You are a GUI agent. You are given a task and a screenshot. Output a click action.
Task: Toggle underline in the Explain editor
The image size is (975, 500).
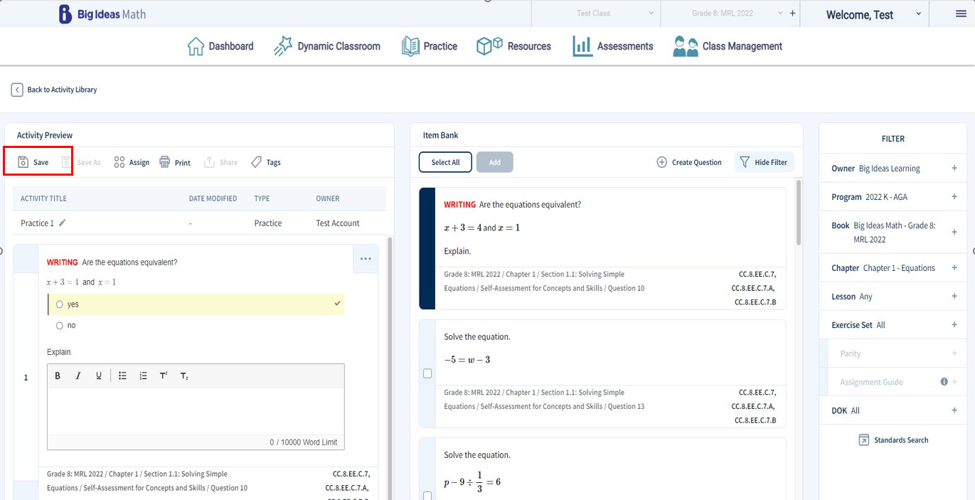click(99, 376)
